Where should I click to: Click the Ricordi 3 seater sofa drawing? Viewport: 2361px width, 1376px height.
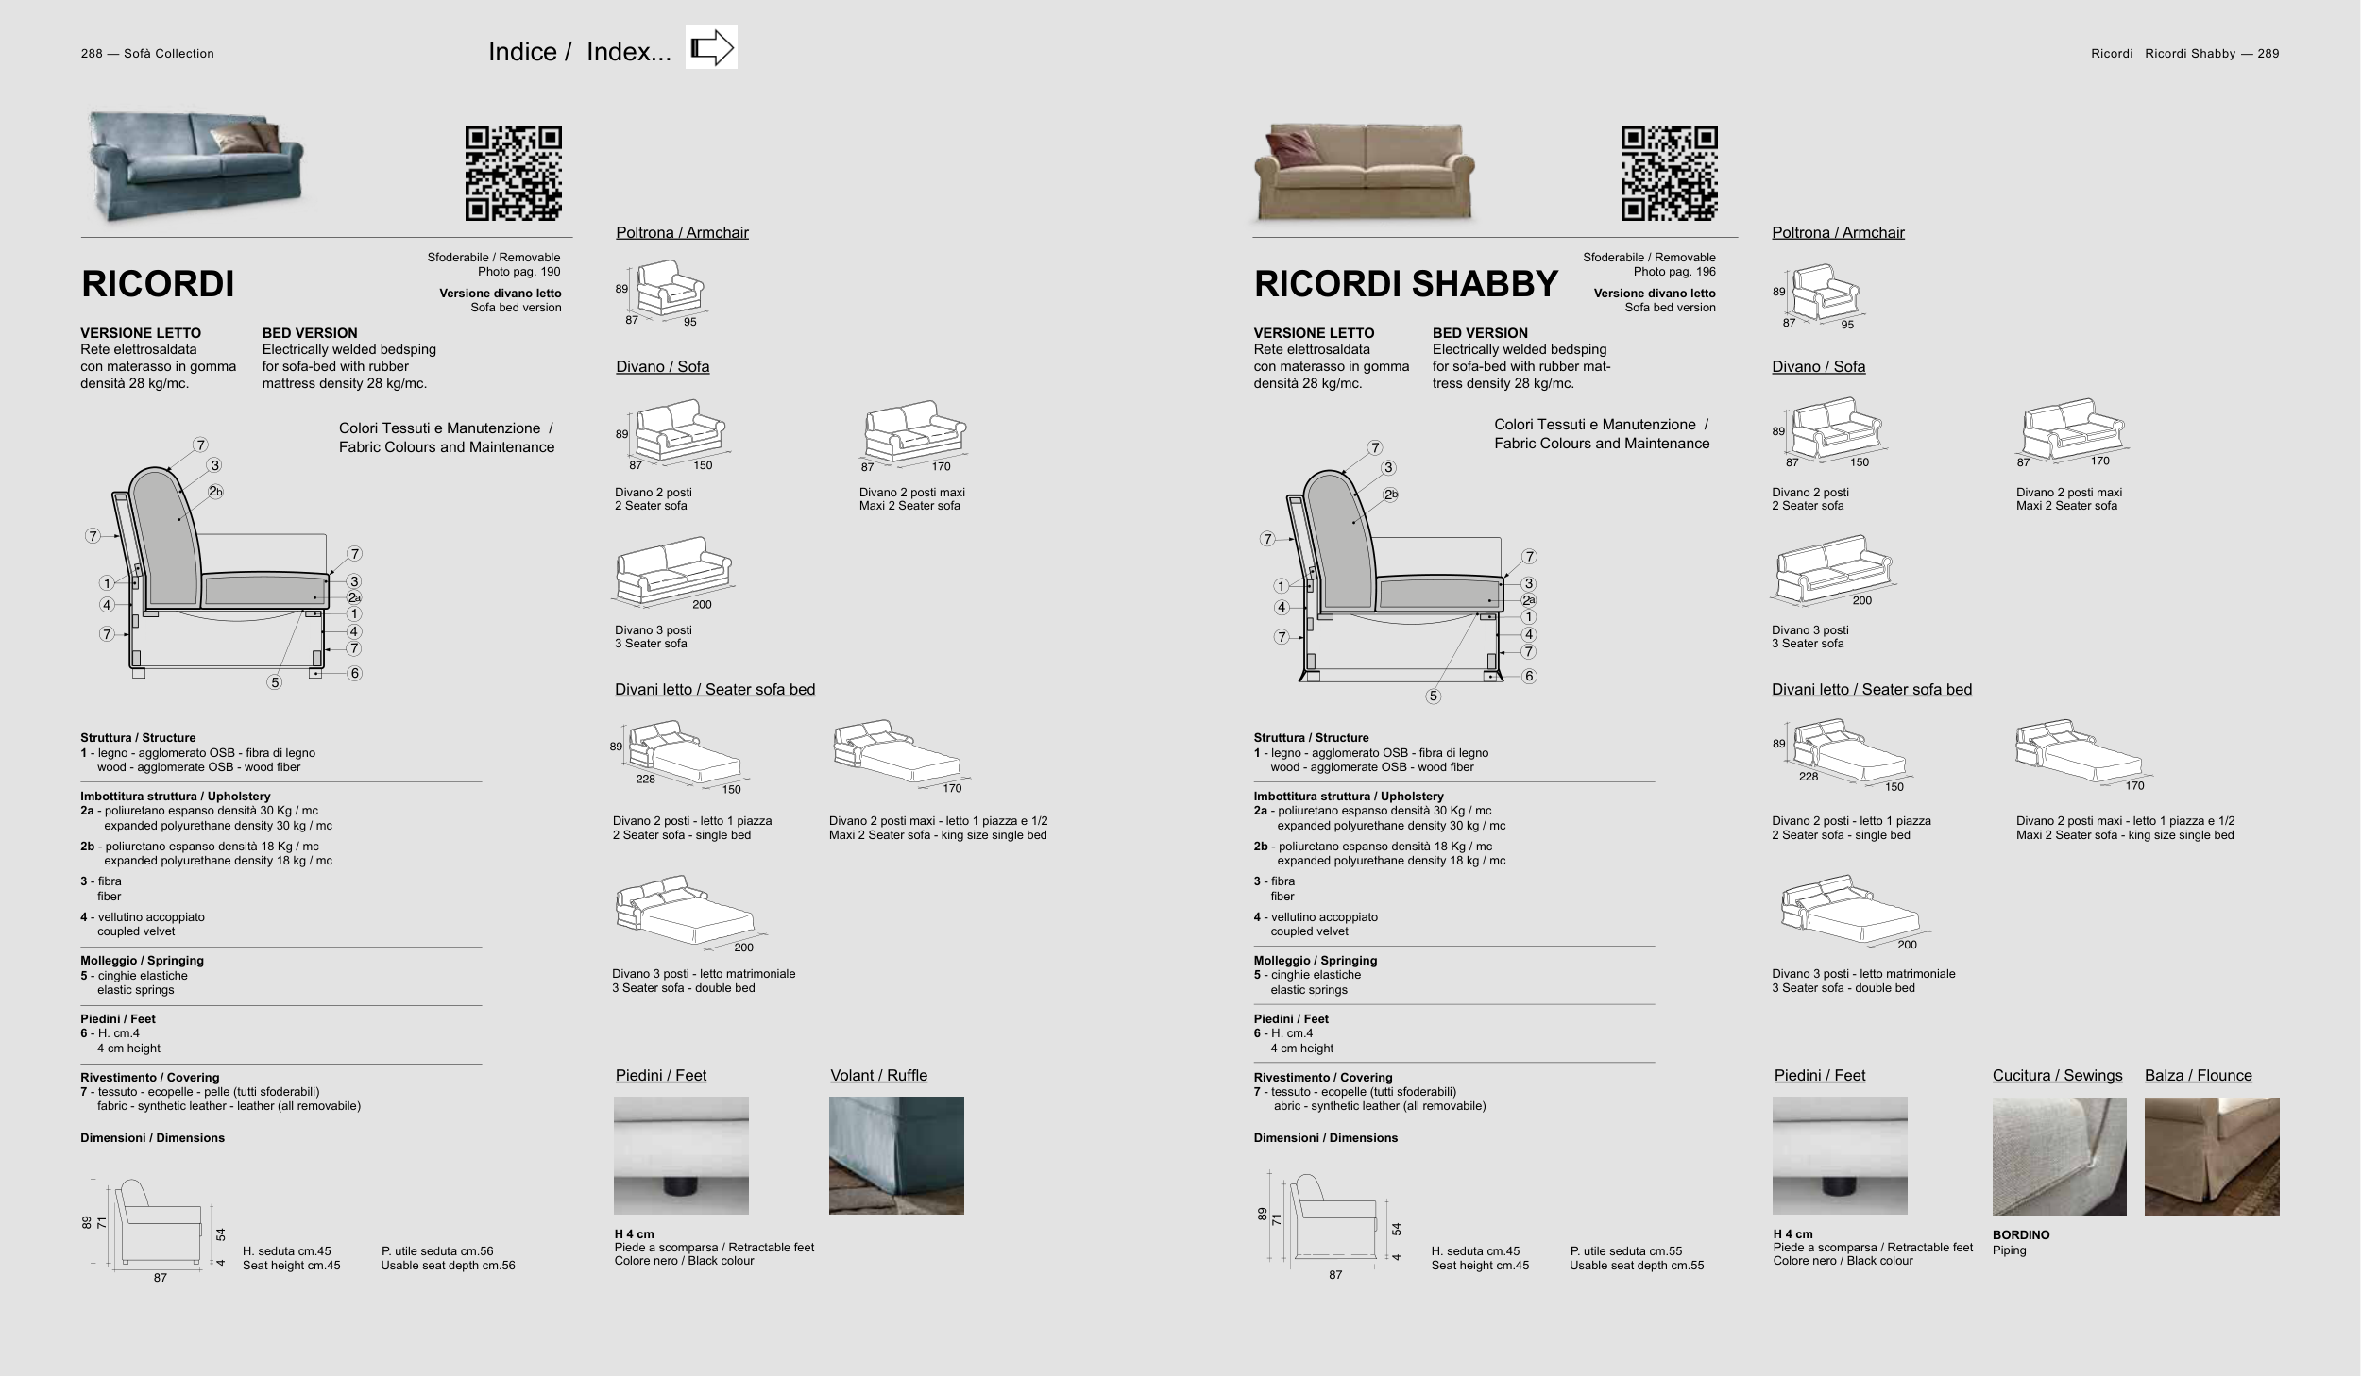[x=673, y=570]
